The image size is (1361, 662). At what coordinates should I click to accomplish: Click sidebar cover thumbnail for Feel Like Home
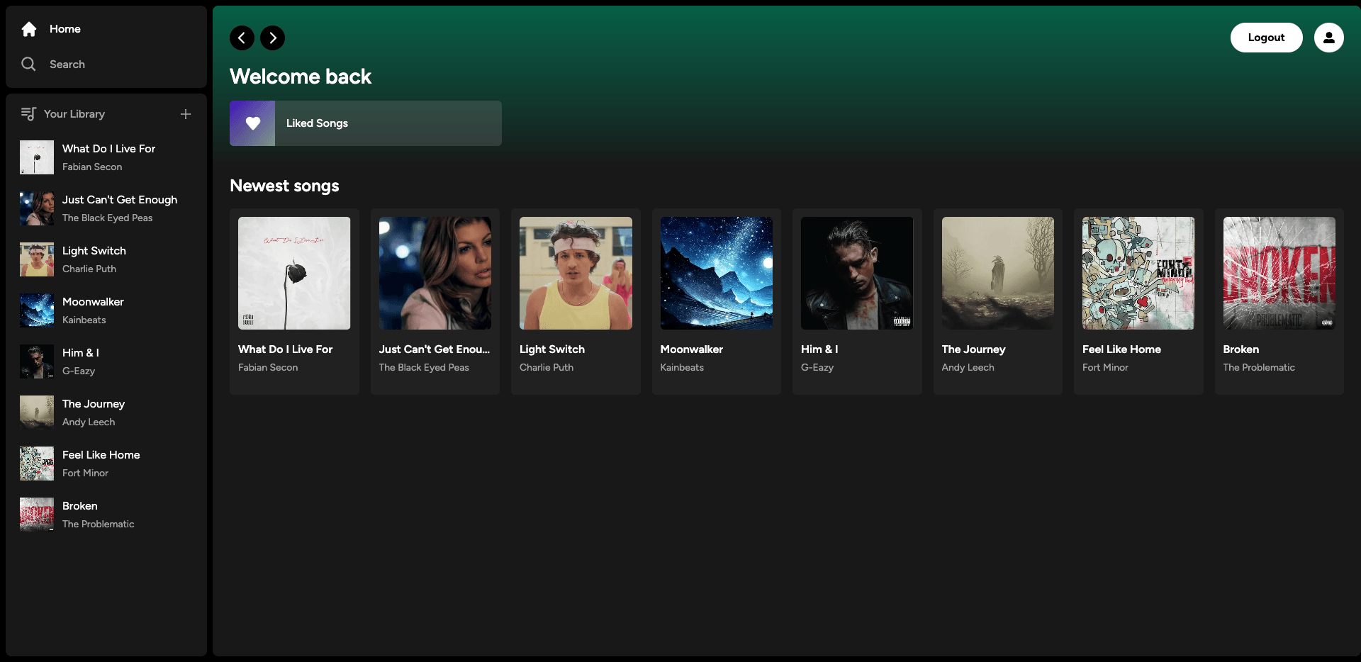[x=37, y=464]
